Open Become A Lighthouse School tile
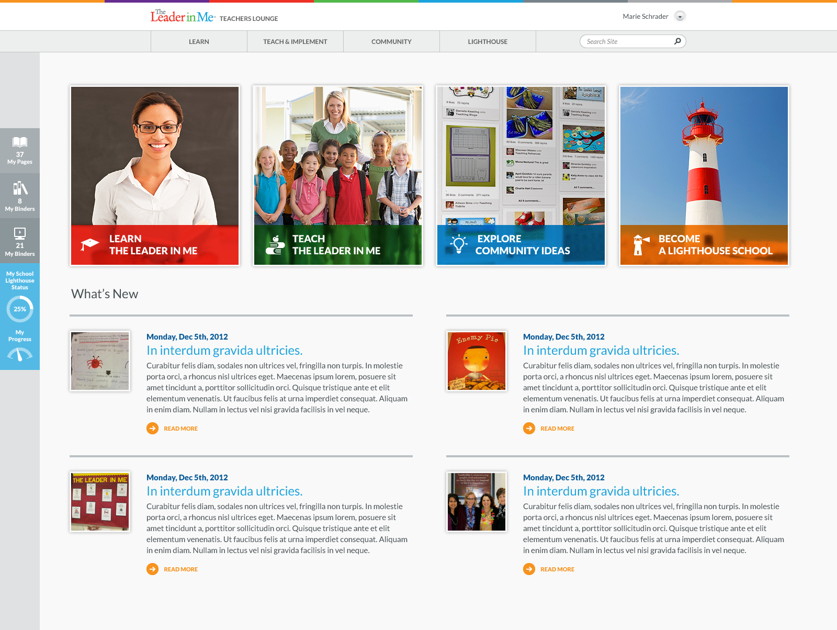 (704, 176)
